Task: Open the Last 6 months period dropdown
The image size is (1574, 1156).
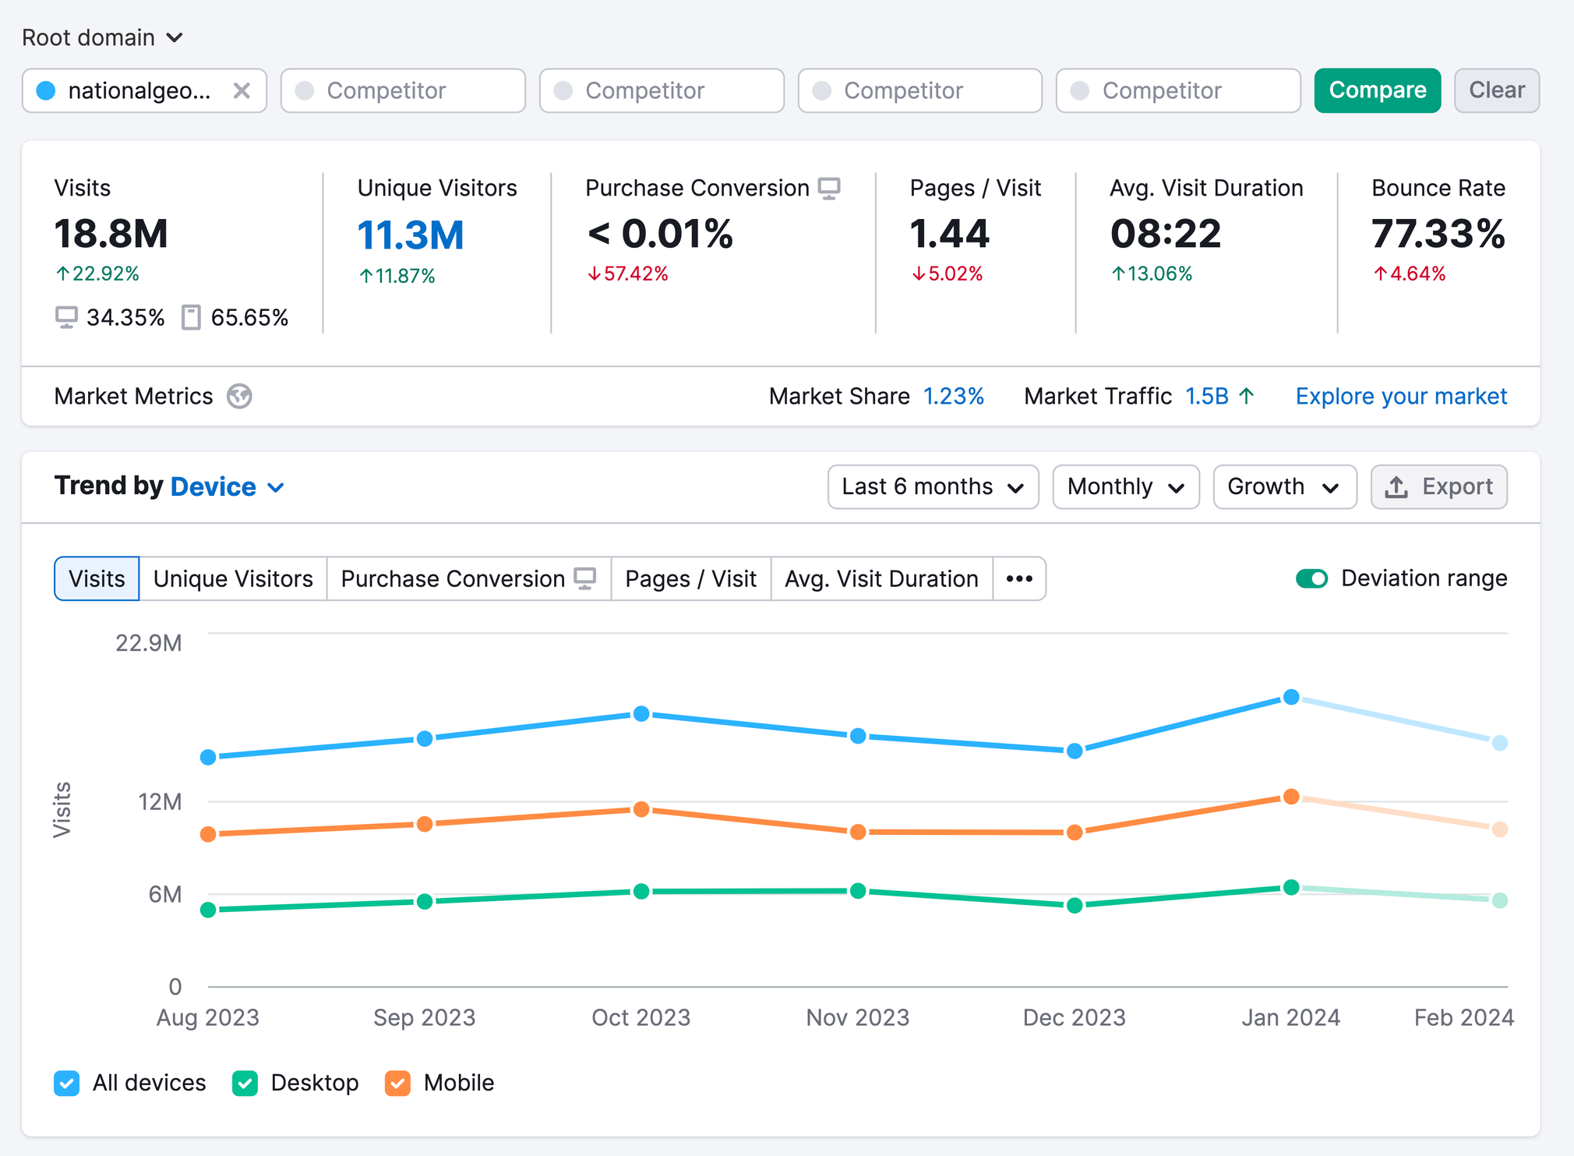Action: (933, 486)
